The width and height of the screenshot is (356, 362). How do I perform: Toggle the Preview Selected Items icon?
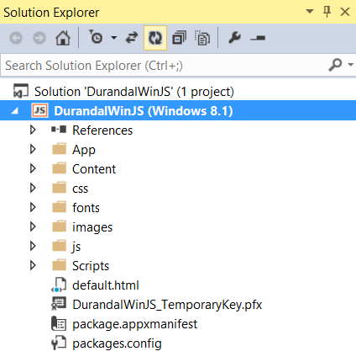258,38
